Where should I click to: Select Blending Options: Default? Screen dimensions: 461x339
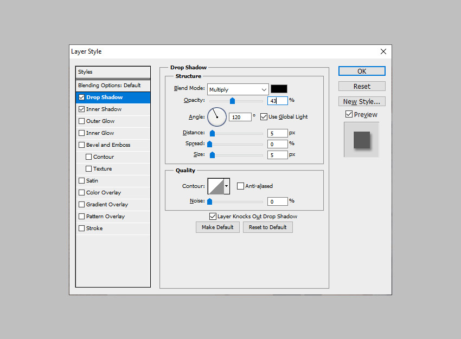109,86
